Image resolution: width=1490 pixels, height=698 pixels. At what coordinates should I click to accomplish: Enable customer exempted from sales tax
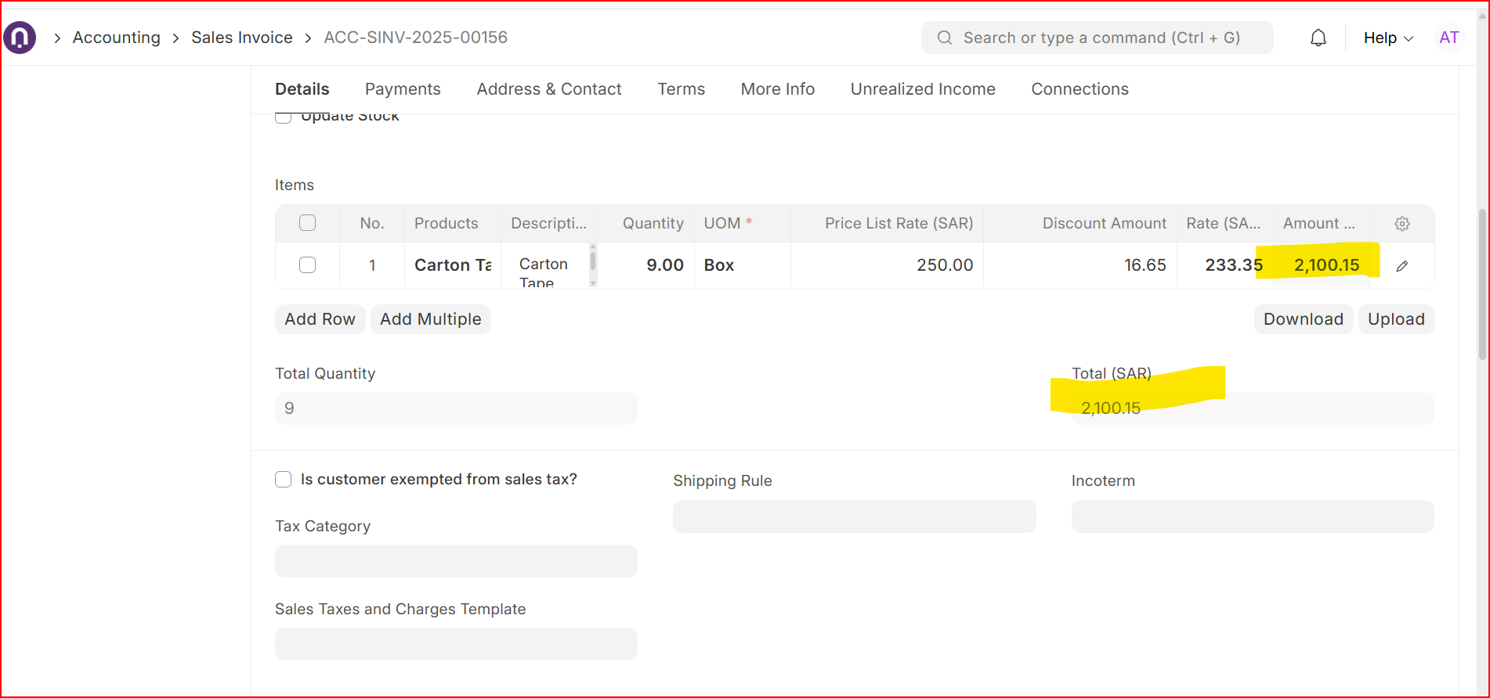(284, 479)
